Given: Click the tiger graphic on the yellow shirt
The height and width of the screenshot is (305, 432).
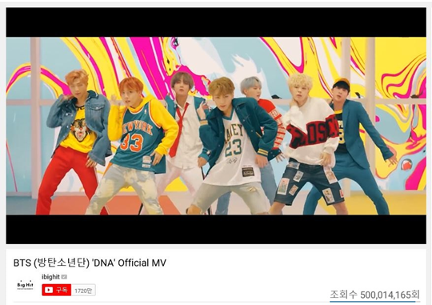Looking at the screenshot, I should 80,130.
